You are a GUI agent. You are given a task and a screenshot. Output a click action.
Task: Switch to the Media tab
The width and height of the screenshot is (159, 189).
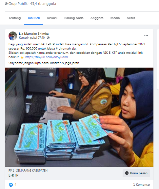[x=115, y=18]
